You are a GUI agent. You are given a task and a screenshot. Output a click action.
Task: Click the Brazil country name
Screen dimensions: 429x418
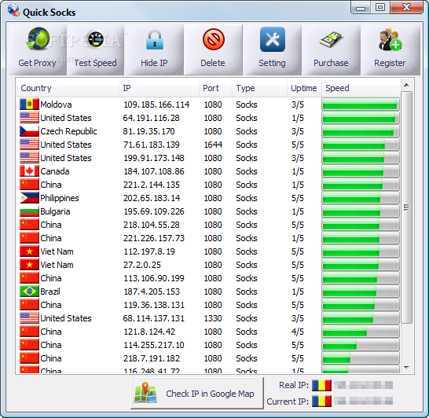point(50,291)
